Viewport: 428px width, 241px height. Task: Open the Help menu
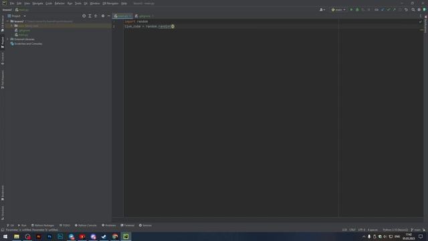[124, 3]
